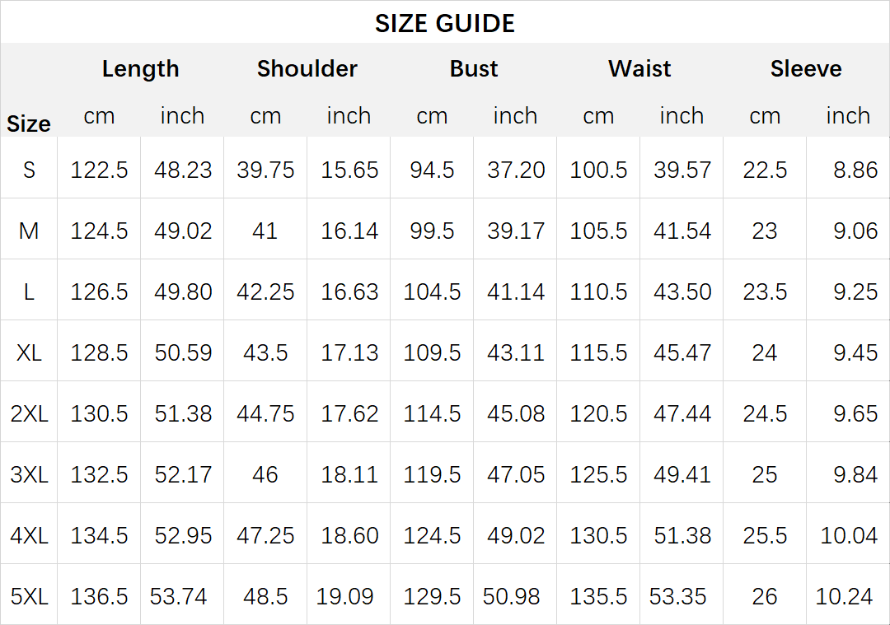
Task: Select the Sleeve column header
Action: coord(806,68)
